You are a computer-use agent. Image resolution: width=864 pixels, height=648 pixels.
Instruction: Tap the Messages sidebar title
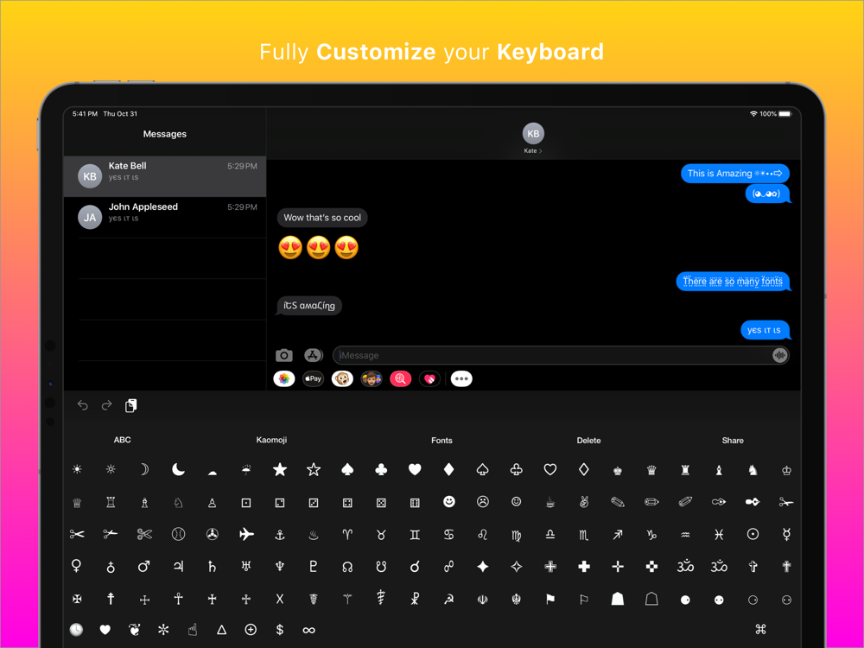coord(165,134)
